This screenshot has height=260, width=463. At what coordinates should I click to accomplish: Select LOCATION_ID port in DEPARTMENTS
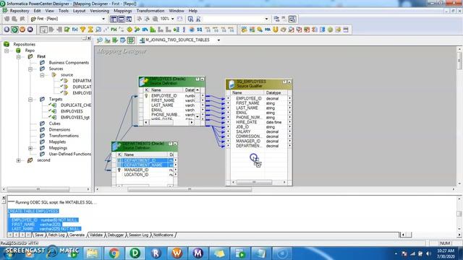click(x=136, y=175)
